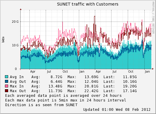The width and height of the screenshot is (156, 114).
Task: Click the Max In average value 13.48G
Action: click(55, 86)
